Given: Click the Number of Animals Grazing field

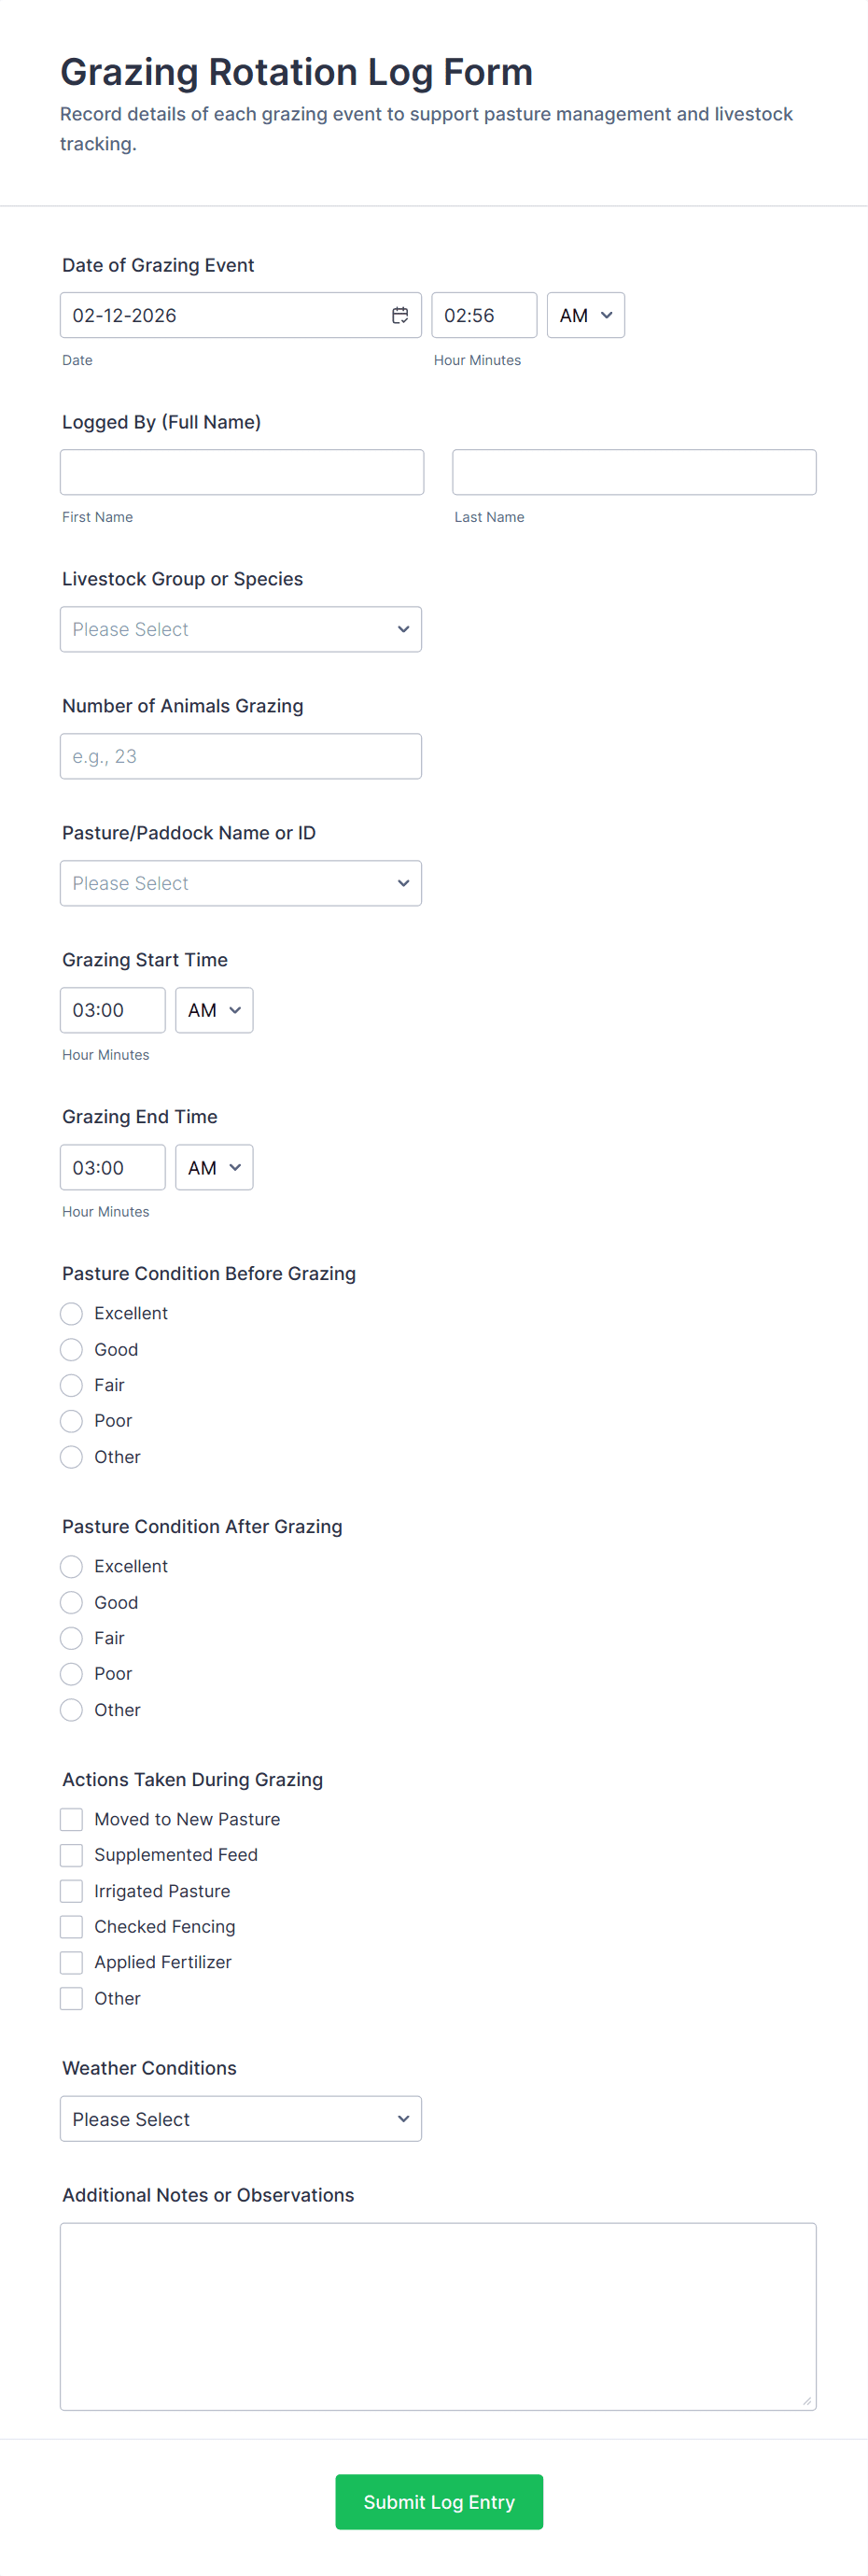Looking at the screenshot, I should point(241,756).
